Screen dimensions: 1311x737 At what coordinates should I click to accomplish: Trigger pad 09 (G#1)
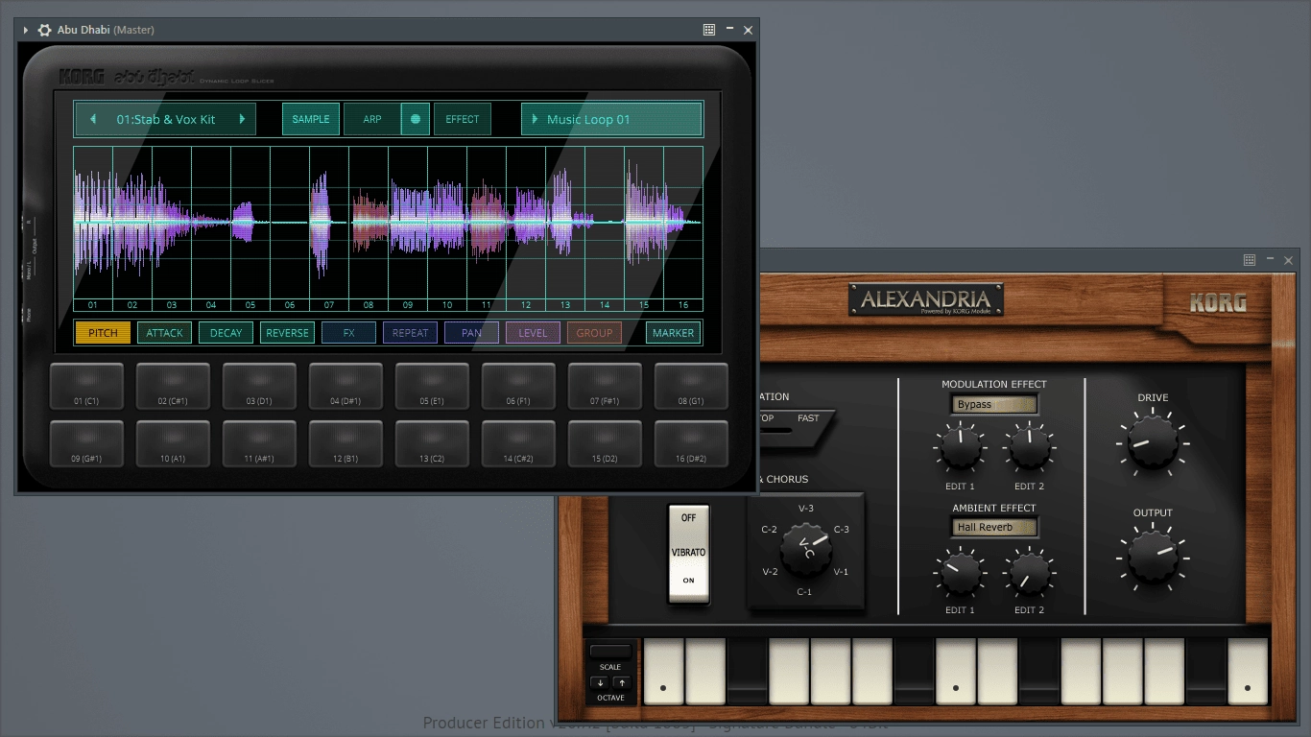click(x=86, y=443)
